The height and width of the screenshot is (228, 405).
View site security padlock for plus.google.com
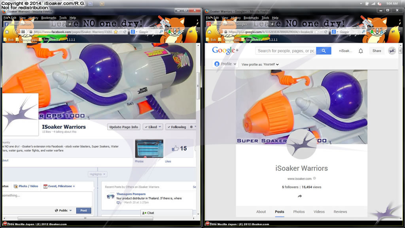point(225,32)
